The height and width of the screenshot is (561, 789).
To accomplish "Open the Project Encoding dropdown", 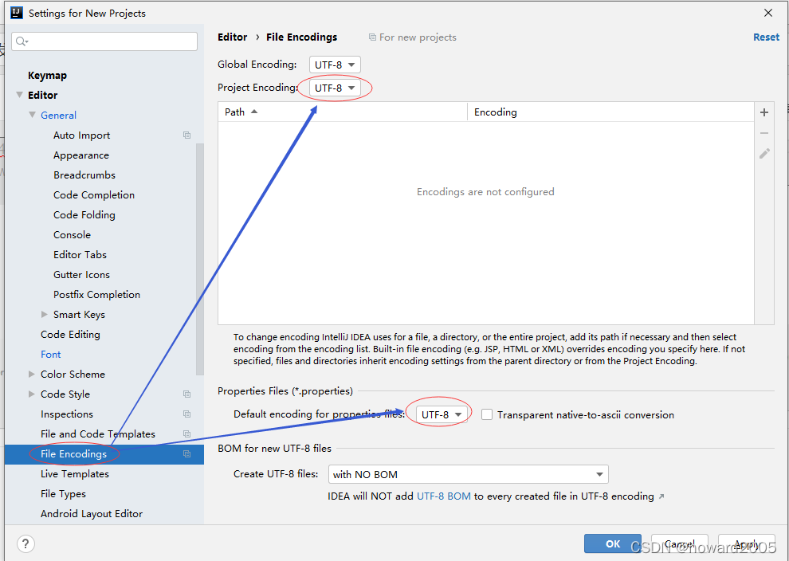I will click(335, 88).
